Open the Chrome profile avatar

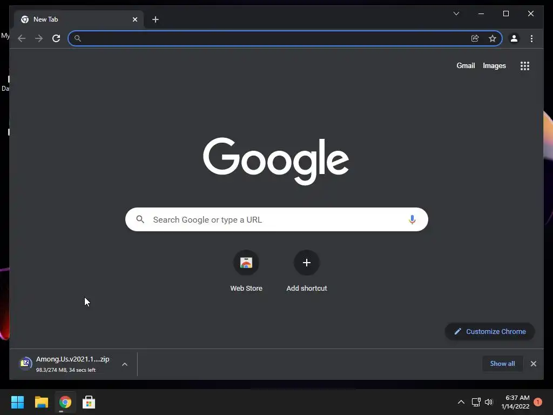(514, 38)
